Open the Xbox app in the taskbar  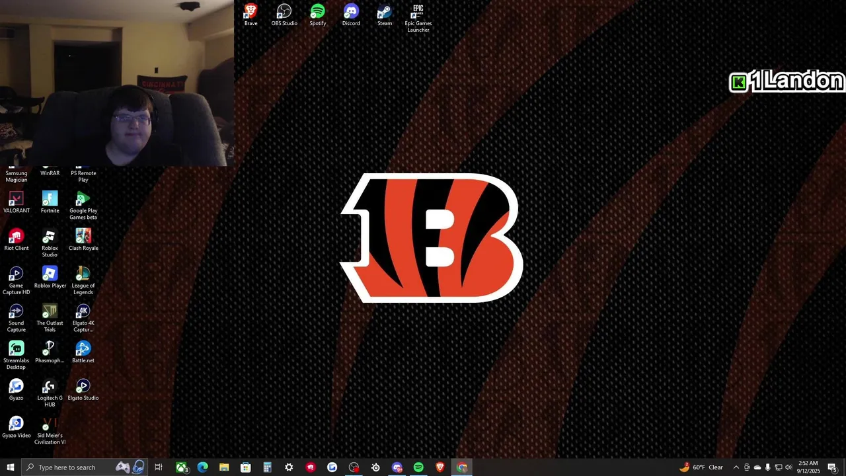[181, 467]
